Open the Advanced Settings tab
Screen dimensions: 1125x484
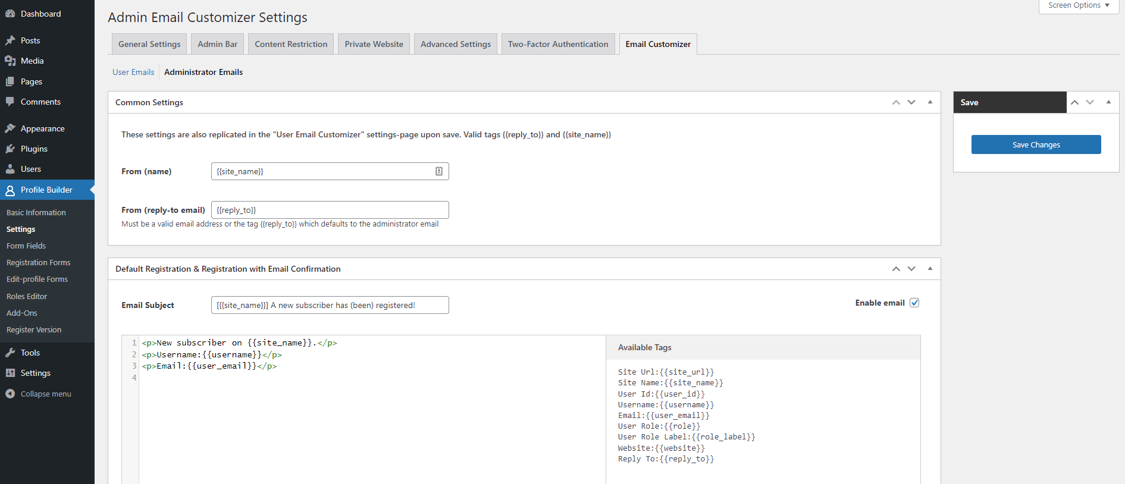pos(456,44)
